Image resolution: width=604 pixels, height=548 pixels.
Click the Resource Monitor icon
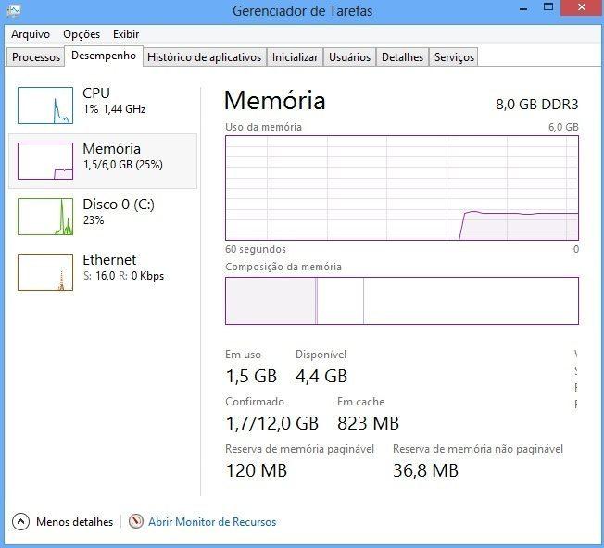click(136, 521)
